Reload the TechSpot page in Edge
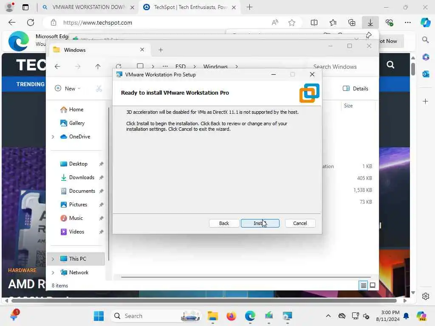This screenshot has width=435, height=326. 31,22
